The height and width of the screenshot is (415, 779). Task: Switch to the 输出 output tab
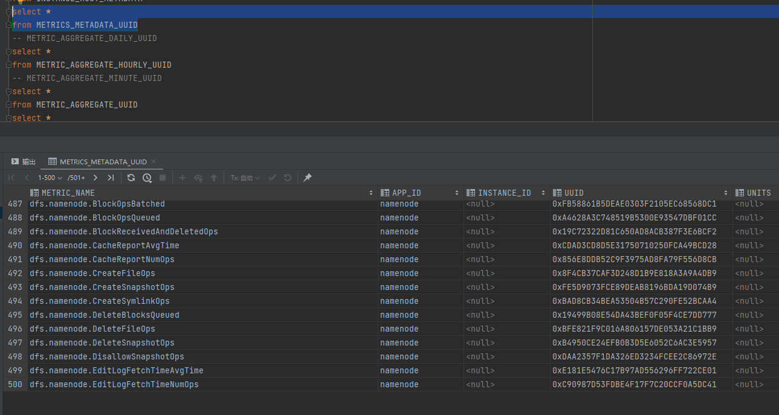point(24,162)
